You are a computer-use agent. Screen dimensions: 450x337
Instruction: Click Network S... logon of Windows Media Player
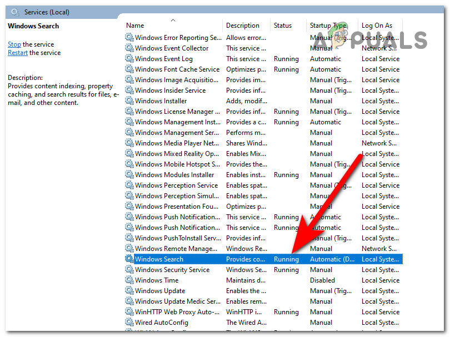coord(379,143)
